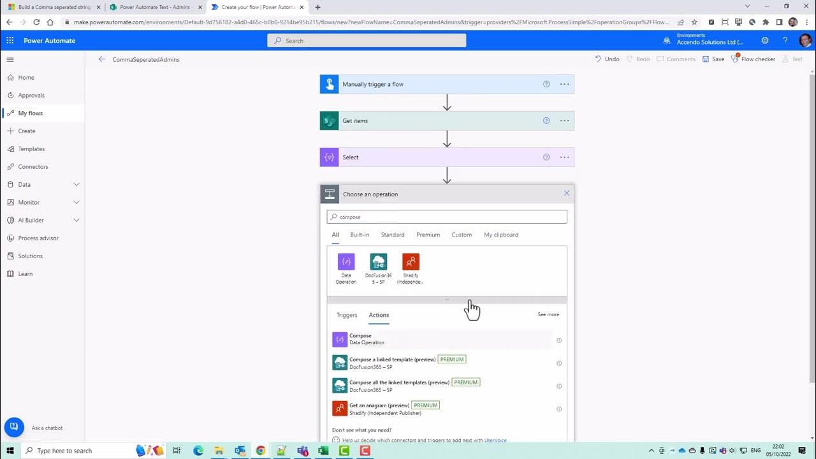
Task: Open the user account avatar
Action: coord(805,40)
